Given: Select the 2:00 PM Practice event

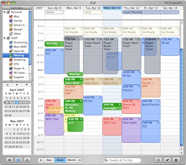Looking at the screenshot, I should click(131, 92).
